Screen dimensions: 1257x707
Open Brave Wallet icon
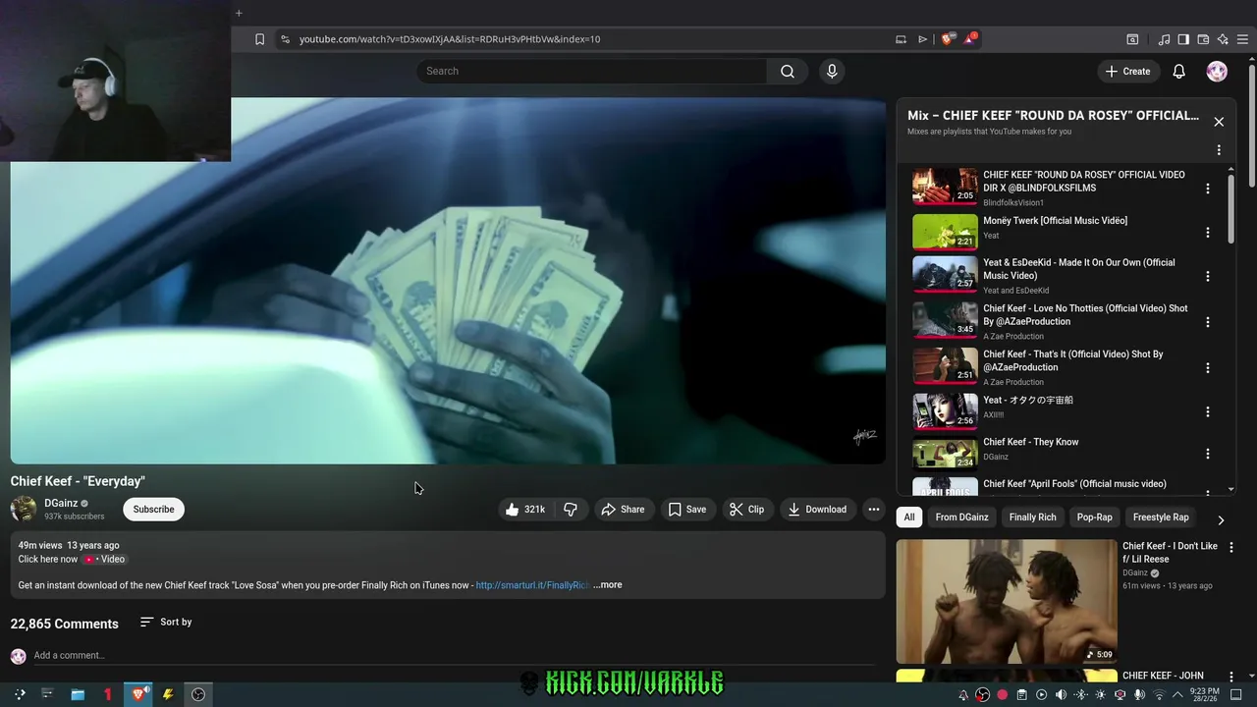1203,39
